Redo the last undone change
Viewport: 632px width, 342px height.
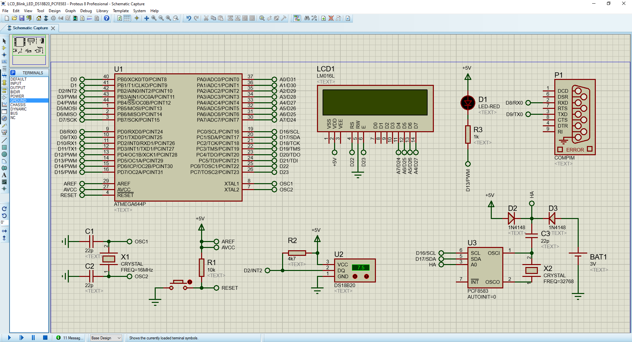click(x=196, y=18)
